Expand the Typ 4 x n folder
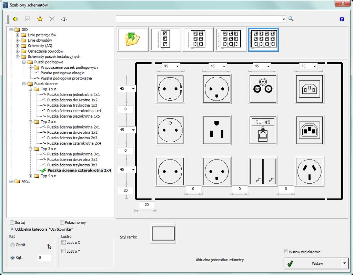Image resolution: width=353 pixels, height=275 pixels. click(x=30, y=176)
